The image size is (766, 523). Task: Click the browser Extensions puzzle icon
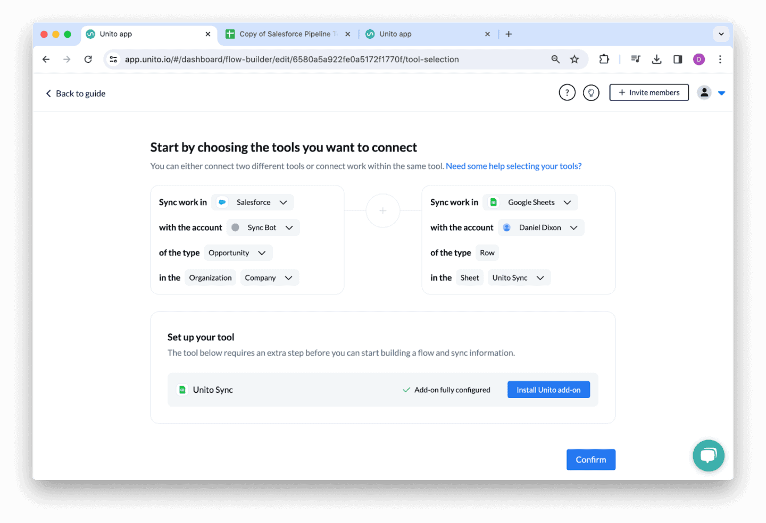coord(604,59)
